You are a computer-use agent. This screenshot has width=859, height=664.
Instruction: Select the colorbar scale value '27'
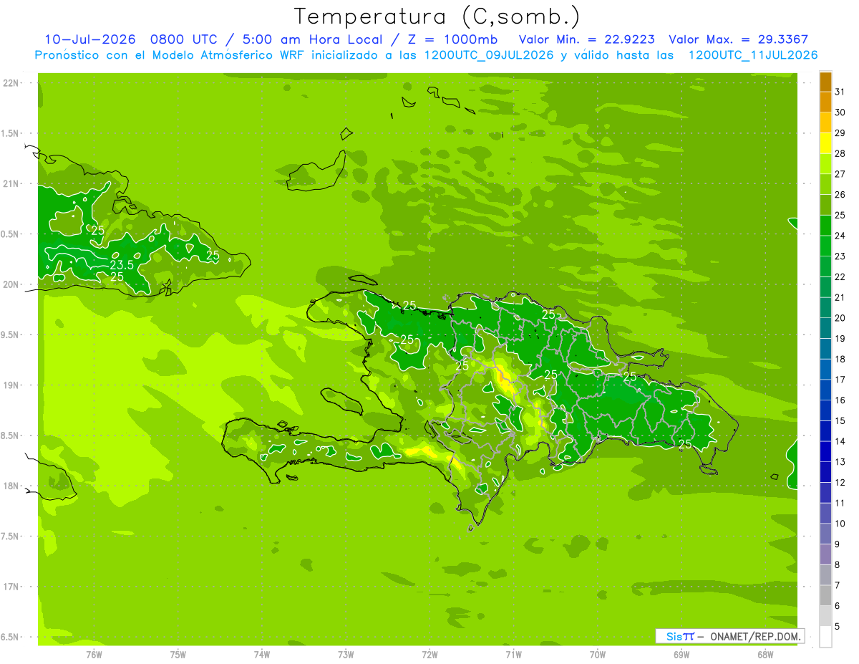click(840, 173)
